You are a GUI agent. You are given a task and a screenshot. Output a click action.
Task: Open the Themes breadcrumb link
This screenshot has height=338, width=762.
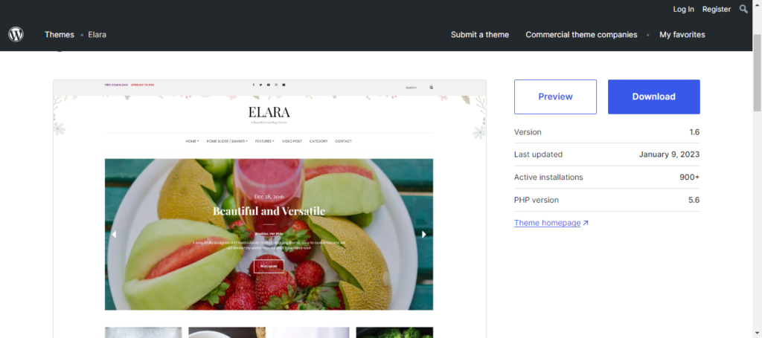(x=60, y=34)
